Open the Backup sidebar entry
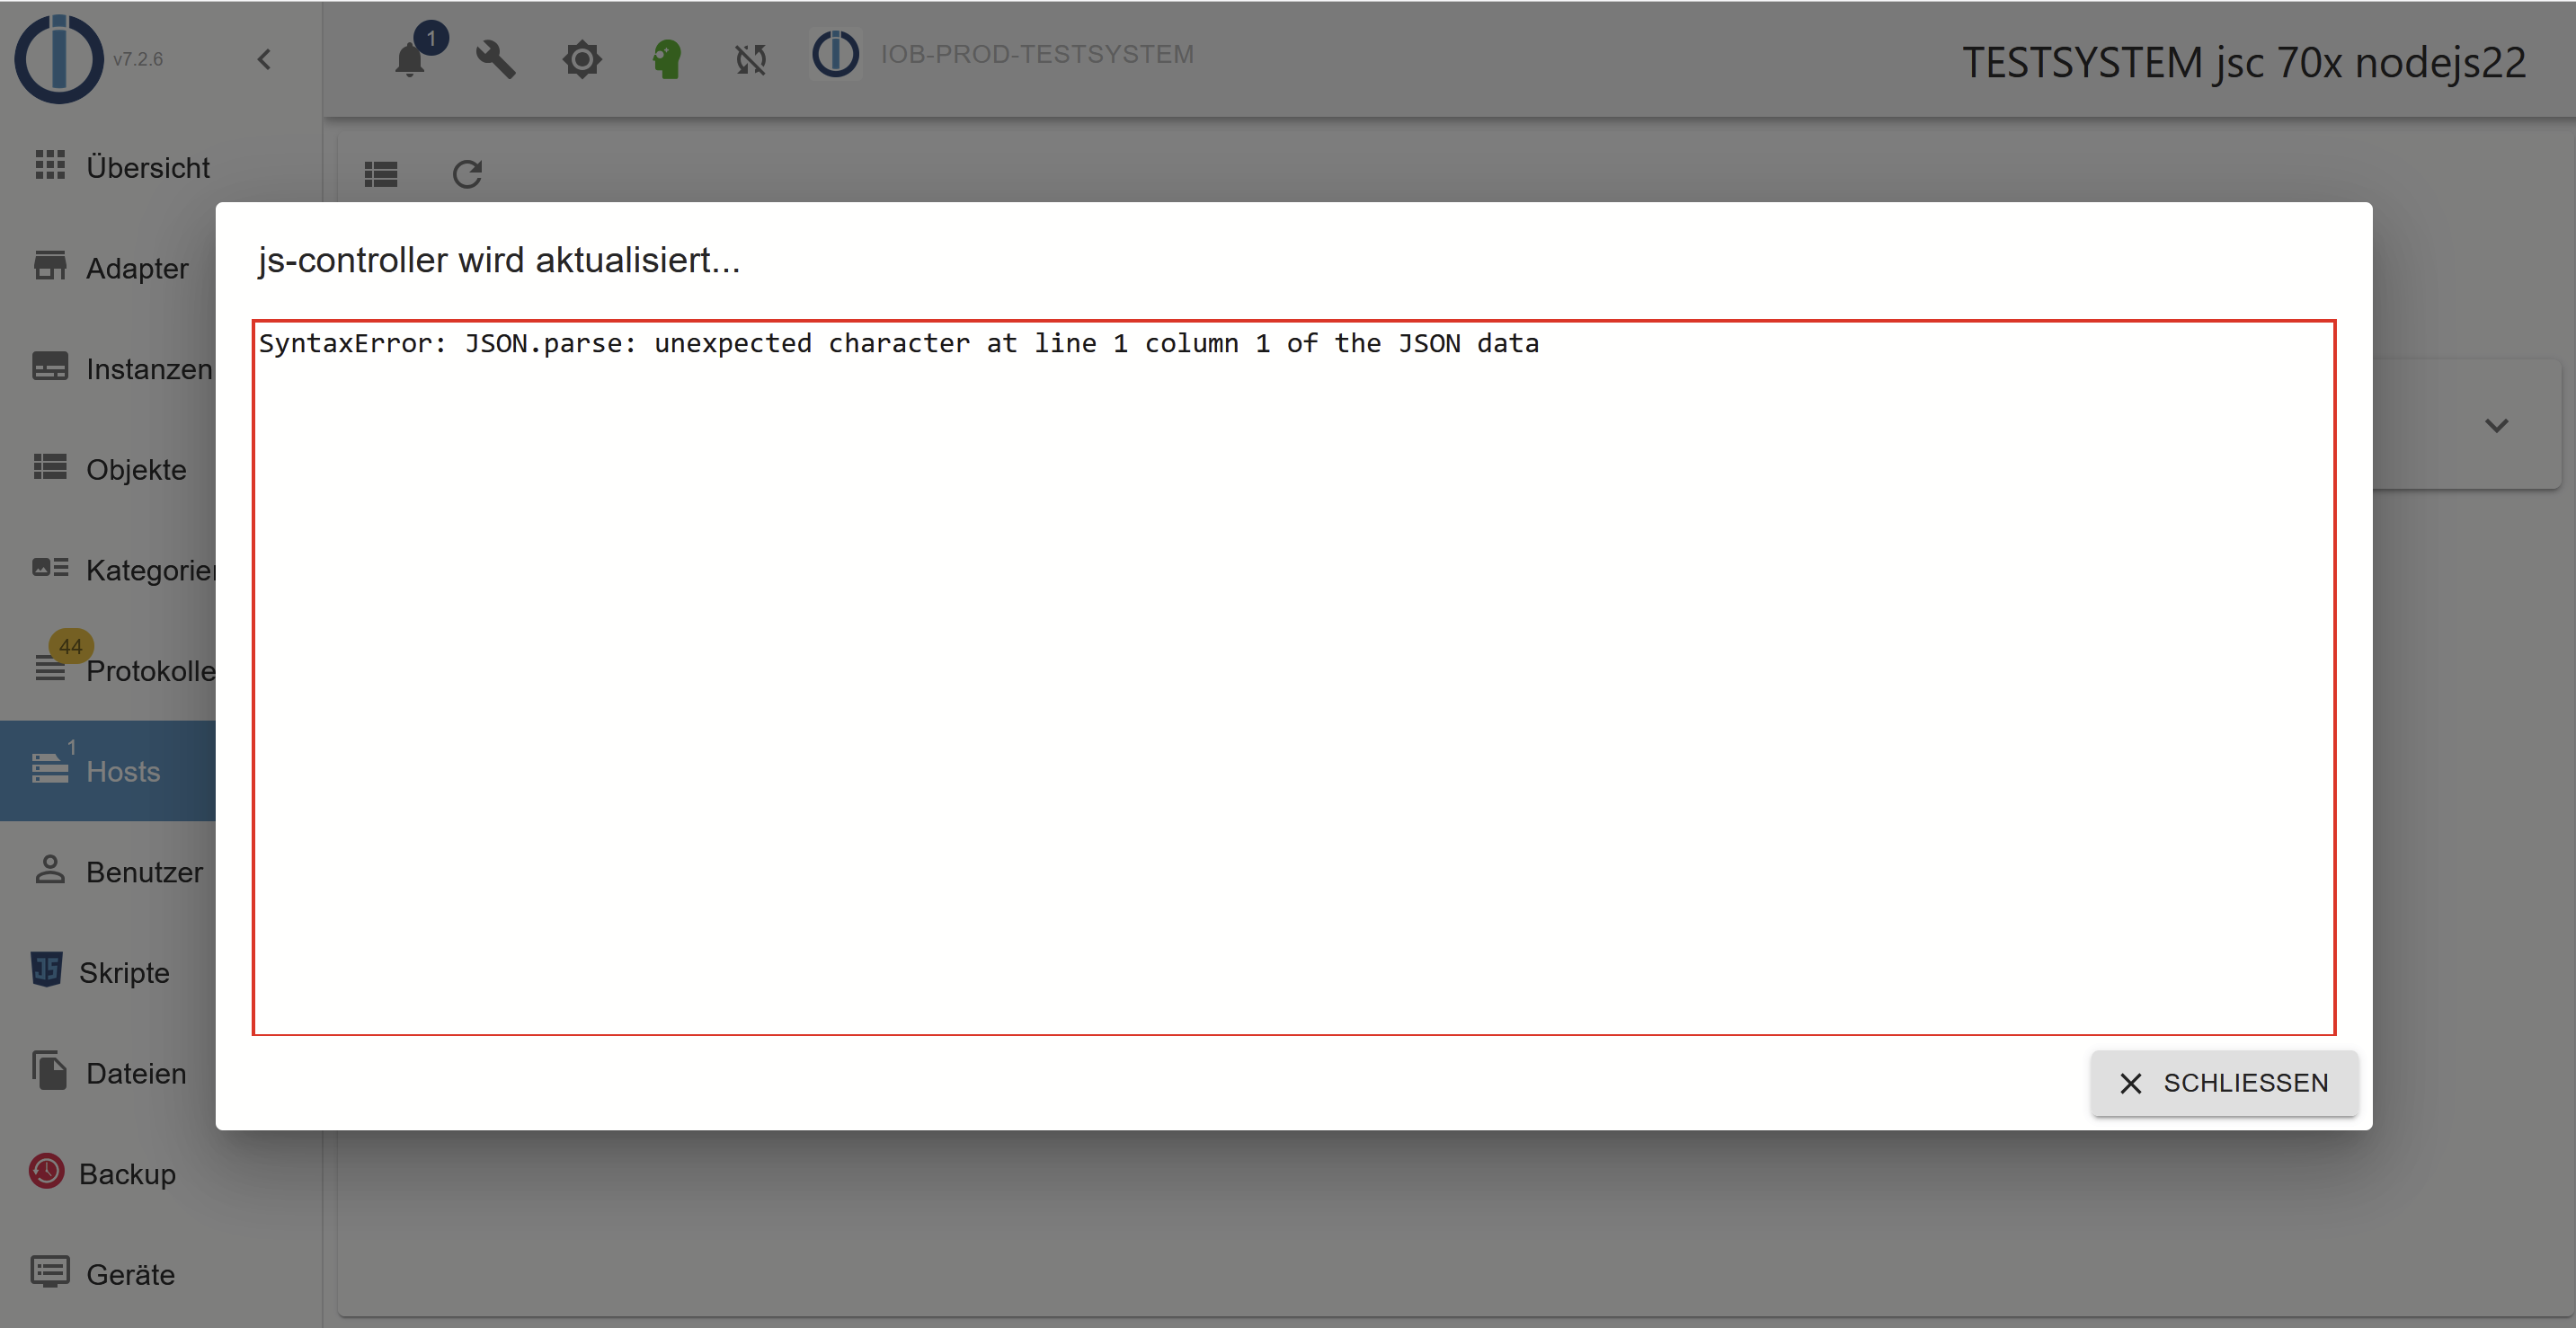The height and width of the screenshot is (1328, 2576). click(x=126, y=1173)
